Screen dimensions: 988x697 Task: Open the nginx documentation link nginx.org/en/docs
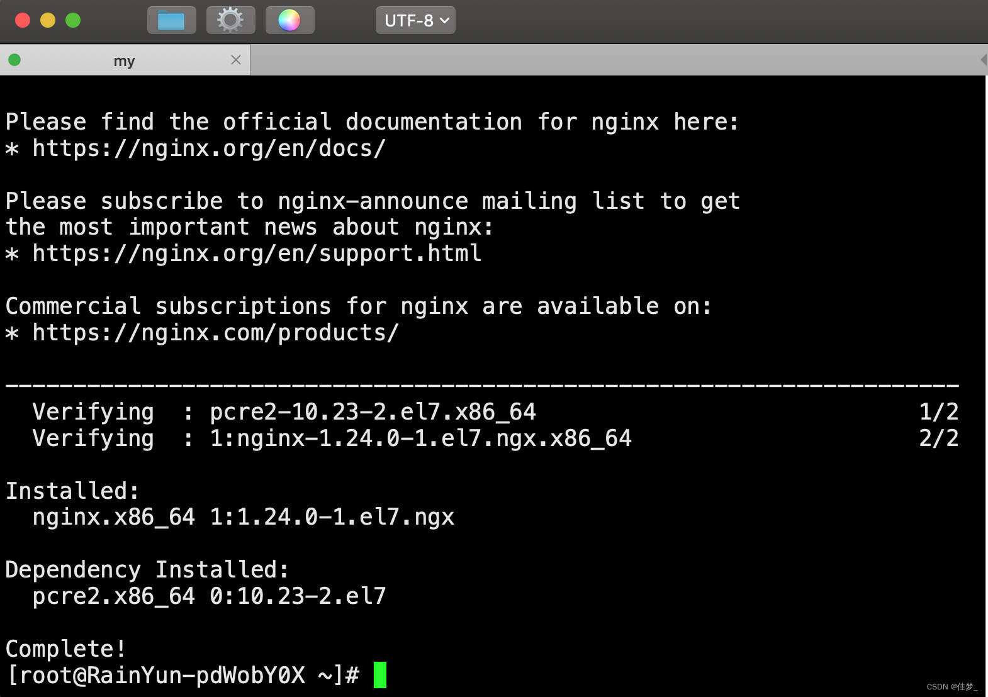(208, 148)
